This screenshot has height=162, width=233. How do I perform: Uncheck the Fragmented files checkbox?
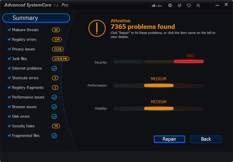9,135
